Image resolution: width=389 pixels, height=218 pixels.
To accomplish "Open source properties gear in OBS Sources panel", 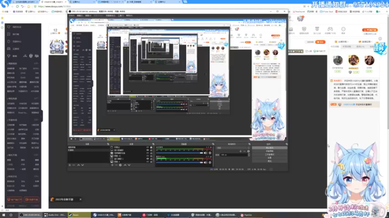I will tap(120, 165).
